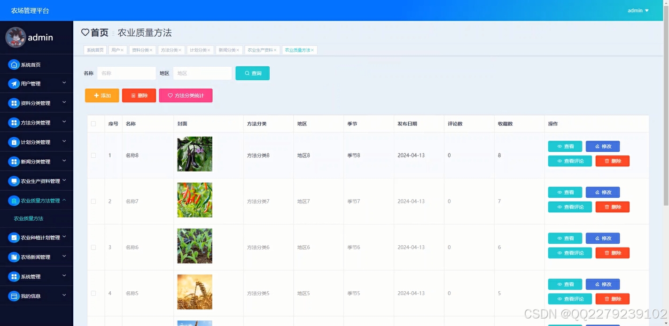This screenshot has width=669, height=326.
Task: Switch to the 系统首页 tab
Action: (95, 49)
